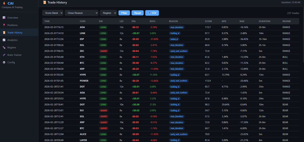This screenshot has width=304, height=142.
Task: Click the CSV download icon
Action: pos(149,13)
